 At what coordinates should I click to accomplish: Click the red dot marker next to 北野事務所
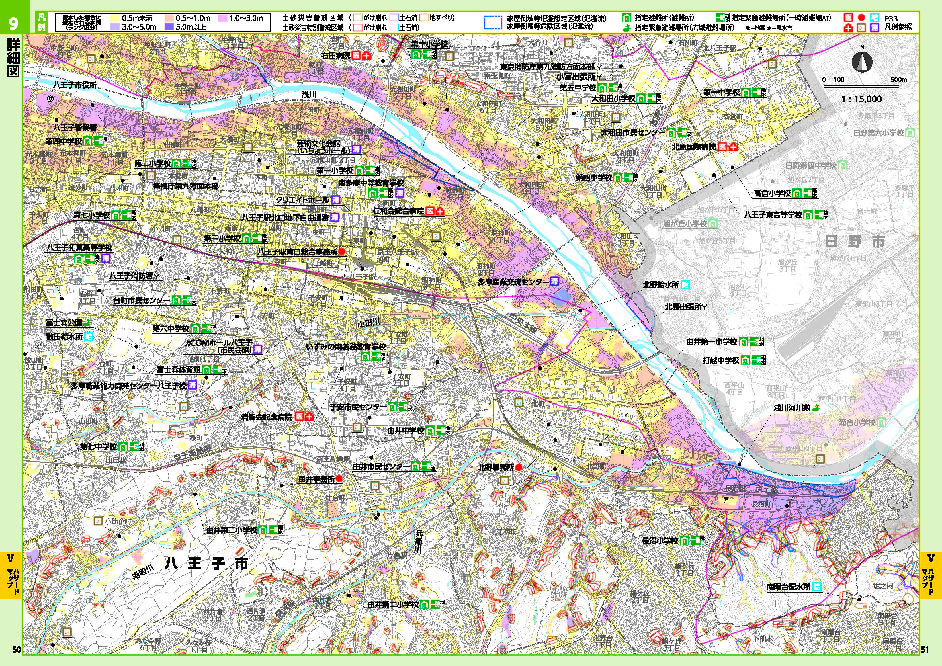point(519,467)
